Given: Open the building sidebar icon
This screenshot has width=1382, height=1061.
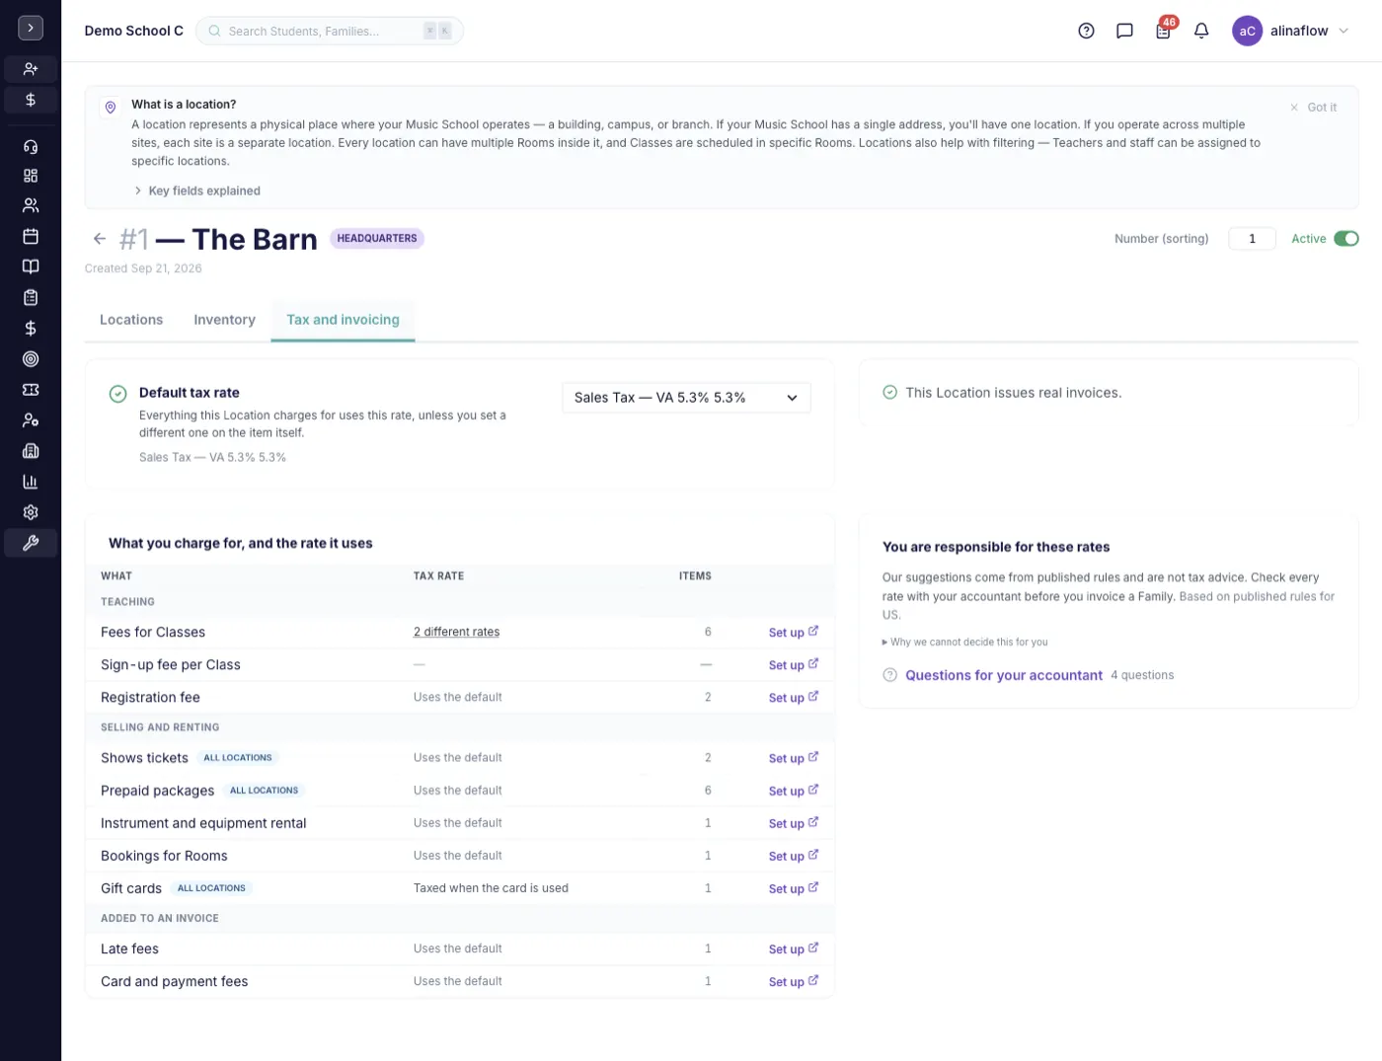Looking at the screenshot, I should [31, 451].
